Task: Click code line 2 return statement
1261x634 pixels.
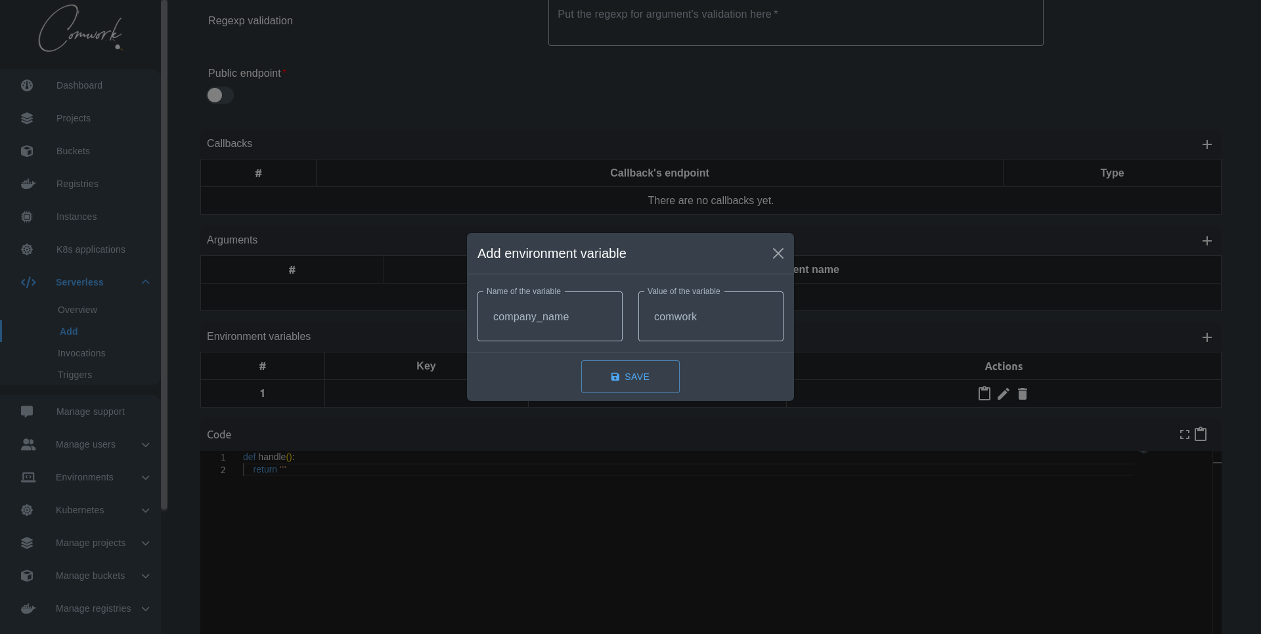Action: pyautogui.click(x=269, y=469)
